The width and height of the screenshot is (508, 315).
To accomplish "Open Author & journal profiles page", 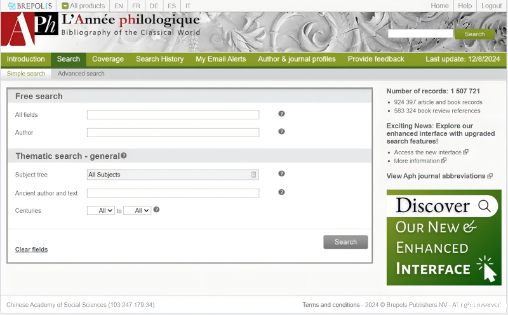I will click(297, 59).
